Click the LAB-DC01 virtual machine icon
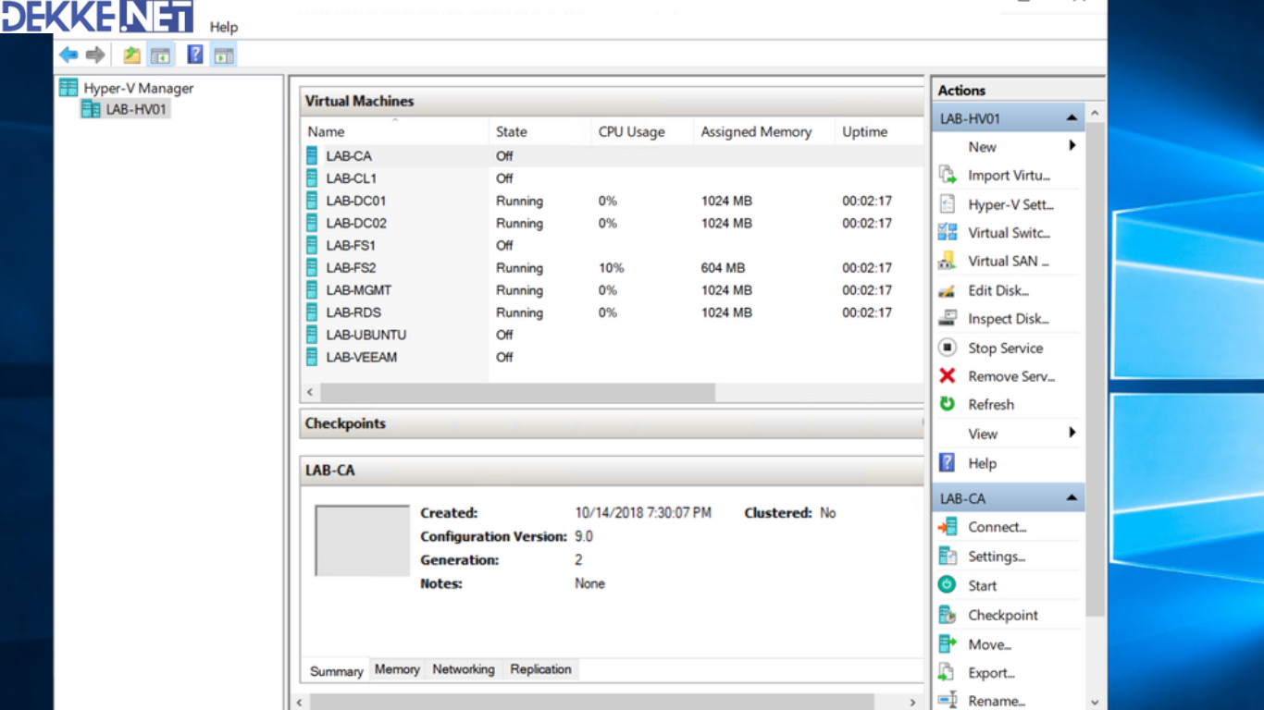 tap(312, 201)
